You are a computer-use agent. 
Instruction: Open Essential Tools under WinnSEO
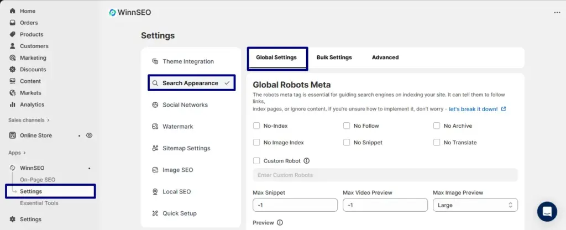(39, 203)
